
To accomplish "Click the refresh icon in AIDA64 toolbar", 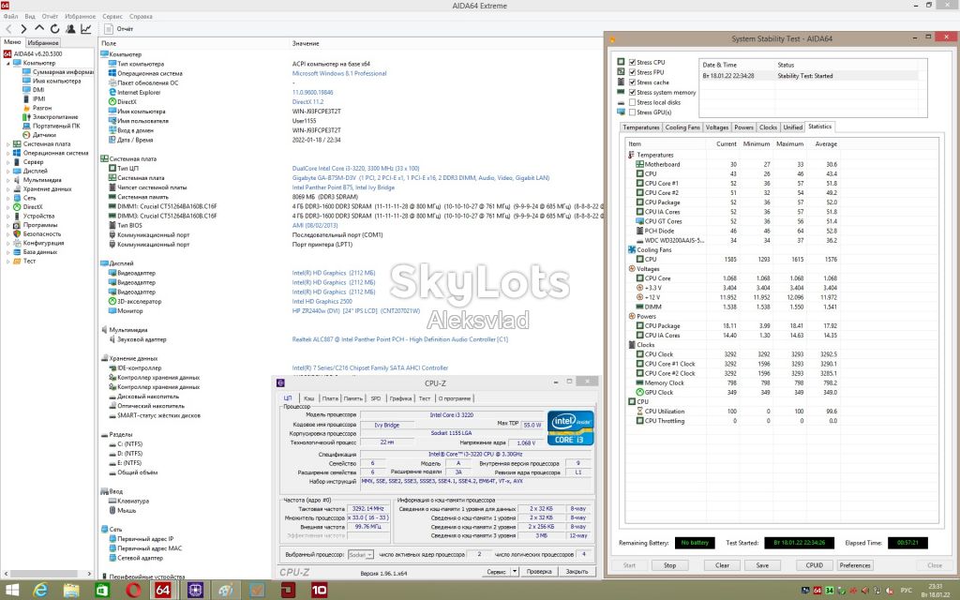I will (x=54, y=29).
